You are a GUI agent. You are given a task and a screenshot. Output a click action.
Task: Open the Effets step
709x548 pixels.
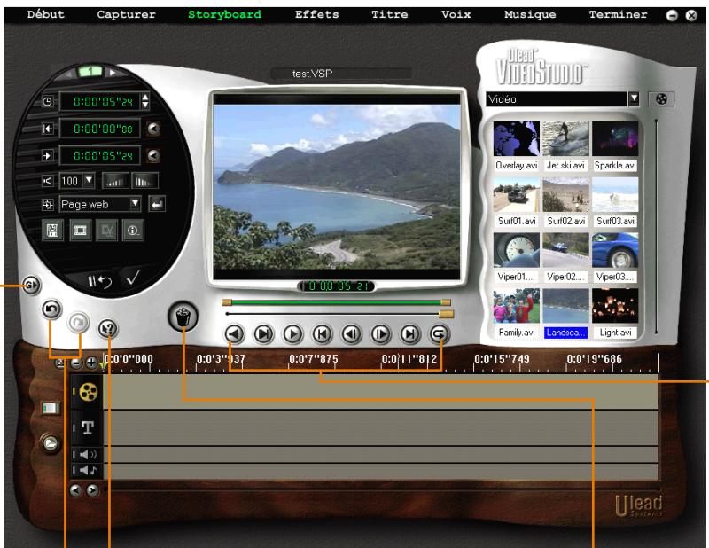pyautogui.click(x=316, y=14)
